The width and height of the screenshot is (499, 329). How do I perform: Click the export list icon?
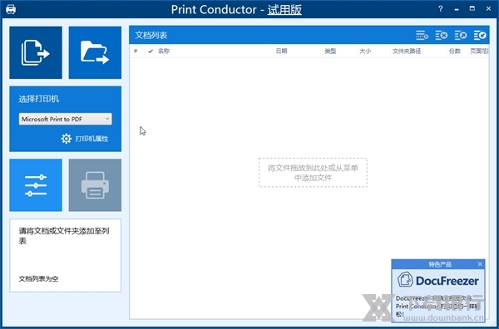click(x=461, y=35)
